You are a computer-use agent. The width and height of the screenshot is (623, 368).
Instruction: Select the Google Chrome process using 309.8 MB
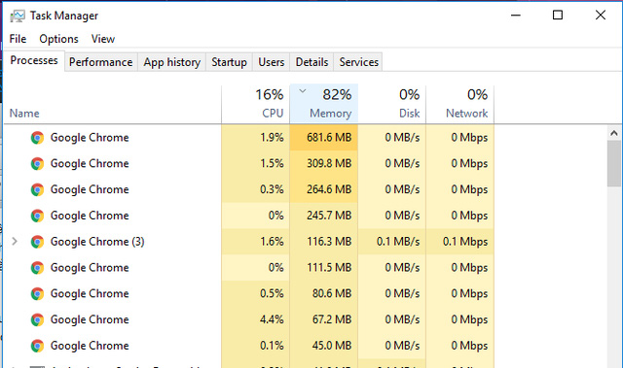click(x=249, y=163)
